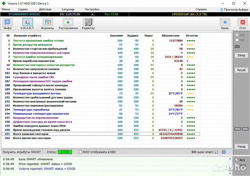This screenshot has height=176, width=250.
Task: Launch the Редактор hex editor icon
Action: coord(88,24)
